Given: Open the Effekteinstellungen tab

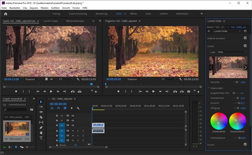Looking at the screenshot, I should [x=75, y=21].
